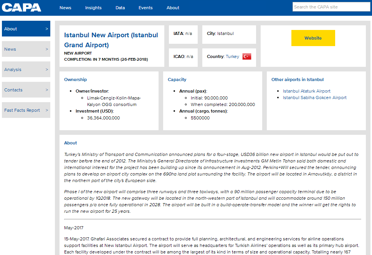
Task: Click Initial: 90,000,000 capacity value
Action: click(x=209, y=98)
